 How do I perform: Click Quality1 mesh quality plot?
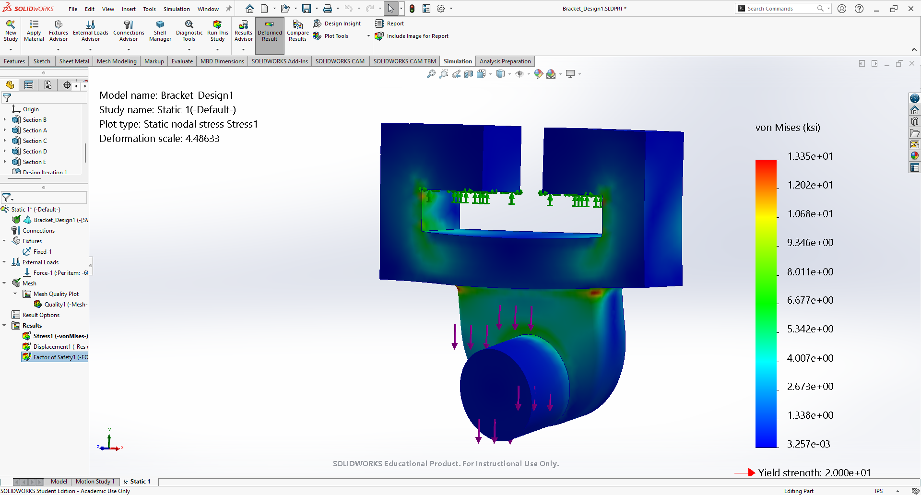click(x=60, y=305)
